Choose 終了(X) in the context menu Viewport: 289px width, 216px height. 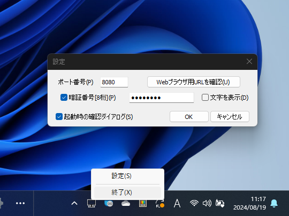(127, 193)
